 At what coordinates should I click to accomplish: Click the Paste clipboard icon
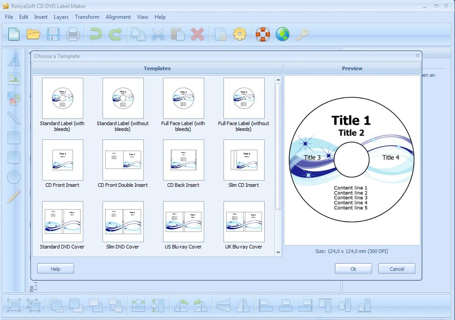(x=178, y=34)
